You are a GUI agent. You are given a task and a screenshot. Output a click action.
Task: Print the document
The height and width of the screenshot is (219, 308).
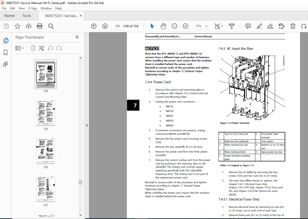(x=40, y=26)
